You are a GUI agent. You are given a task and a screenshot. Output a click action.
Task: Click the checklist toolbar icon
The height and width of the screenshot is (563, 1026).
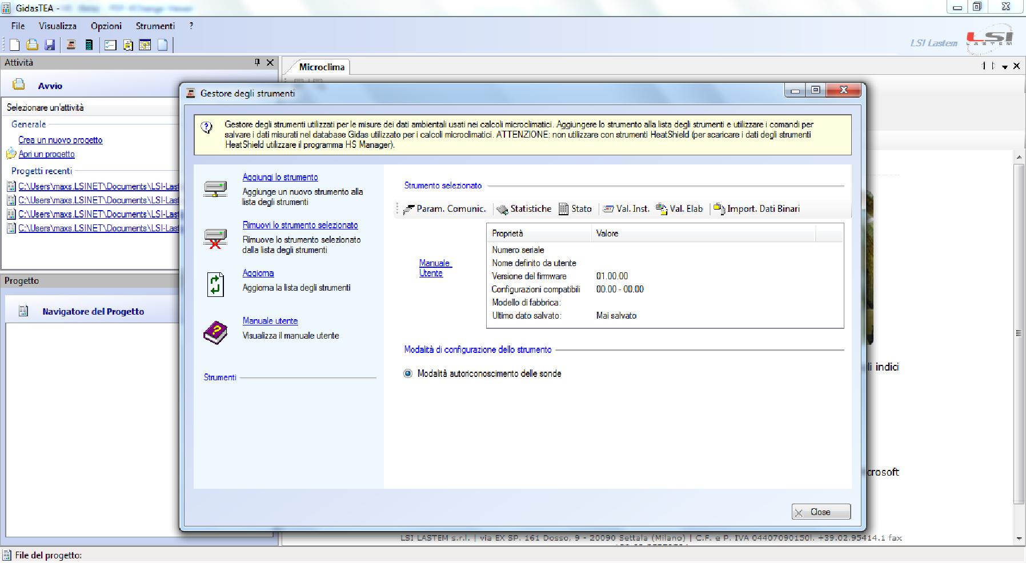coord(110,45)
